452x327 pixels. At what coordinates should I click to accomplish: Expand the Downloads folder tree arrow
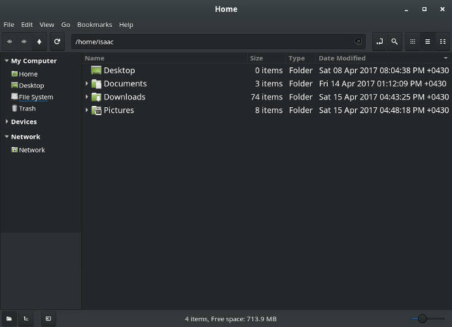click(x=87, y=97)
